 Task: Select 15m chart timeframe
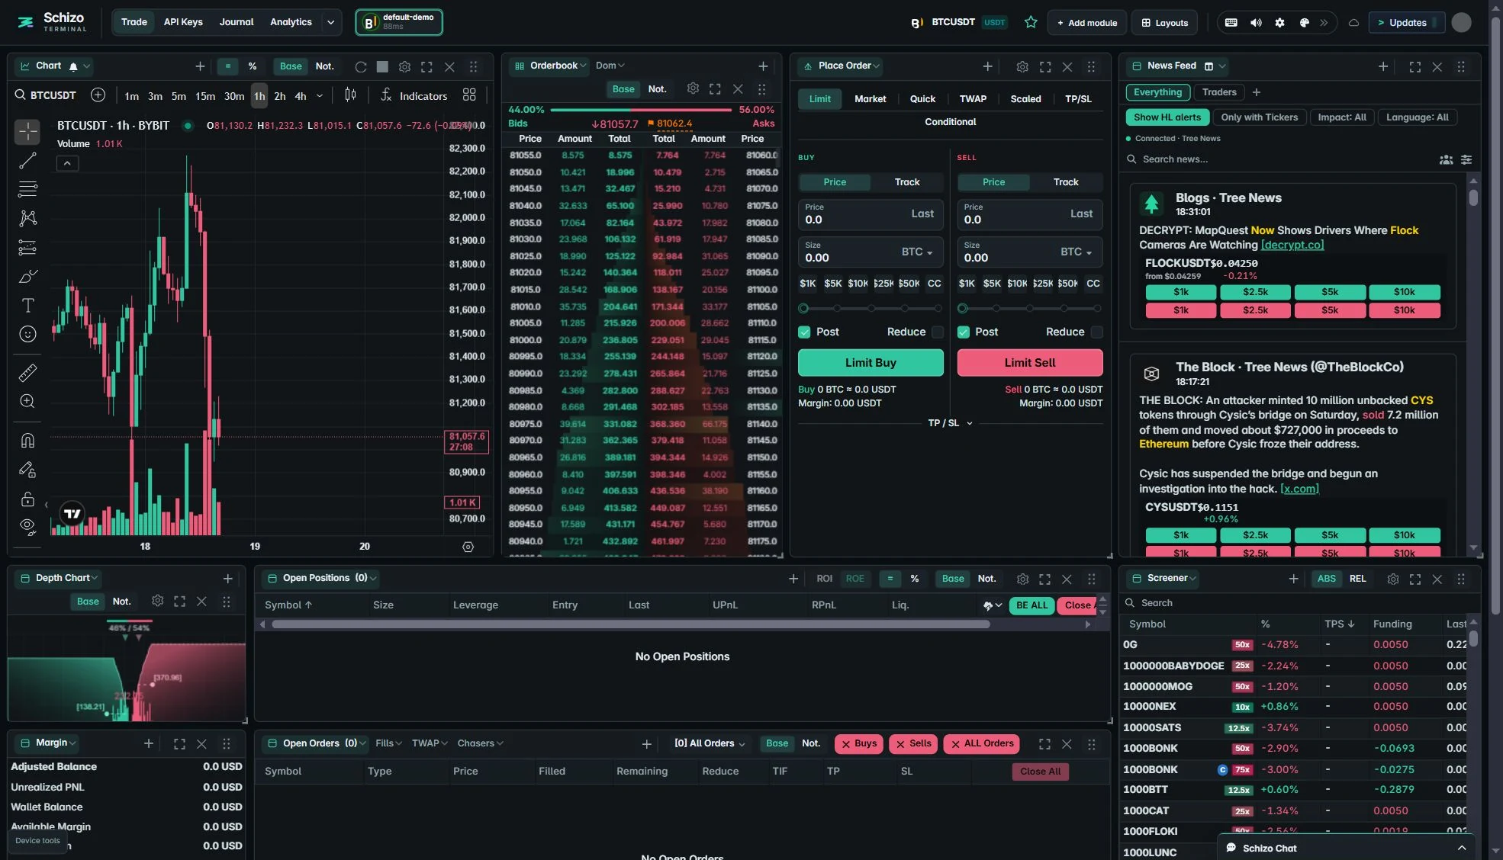tap(205, 96)
